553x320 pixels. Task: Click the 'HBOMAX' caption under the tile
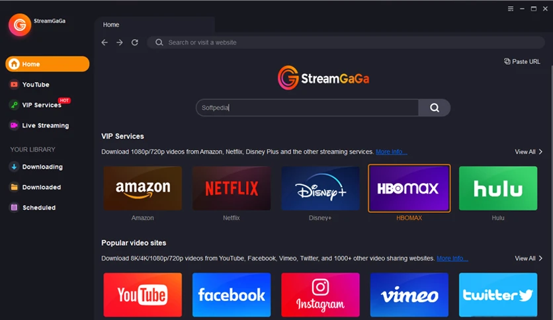[409, 218]
